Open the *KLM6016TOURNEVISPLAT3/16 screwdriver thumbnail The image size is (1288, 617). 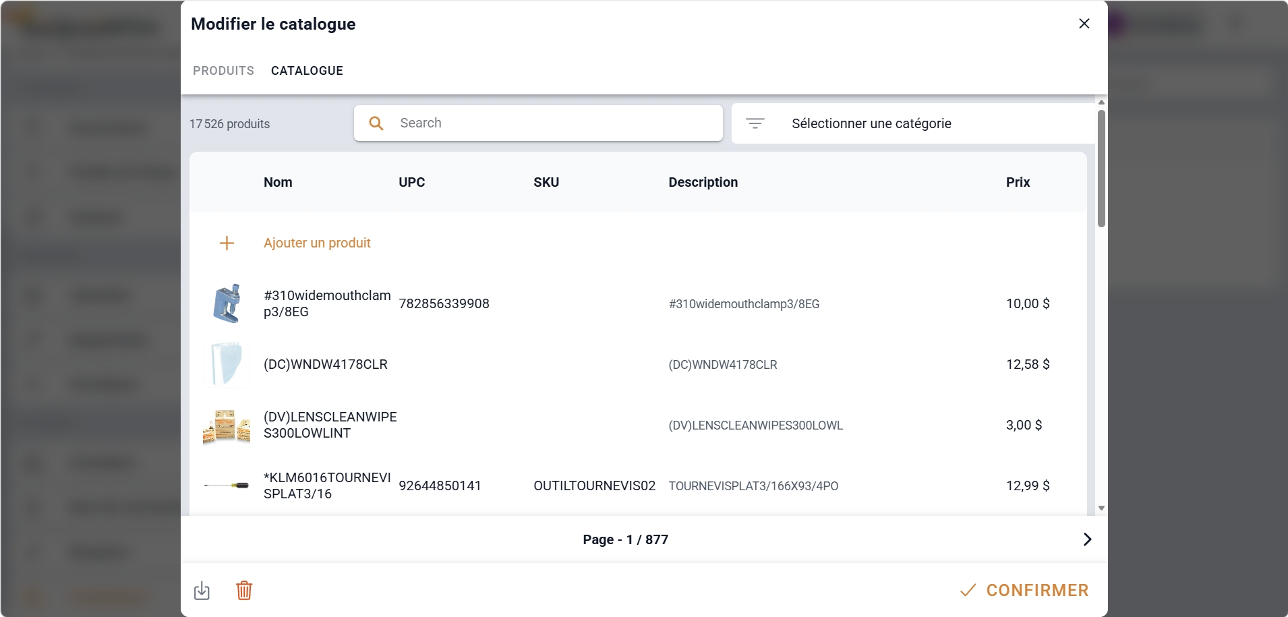(227, 486)
